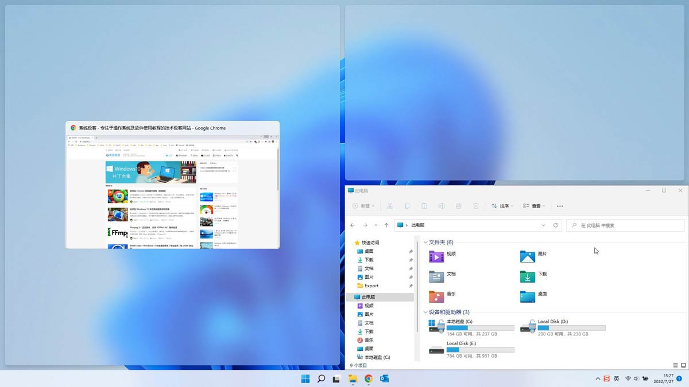Toggle the 英 input language indicator
The width and height of the screenshot is (689, 387).
tap(616, 379)
